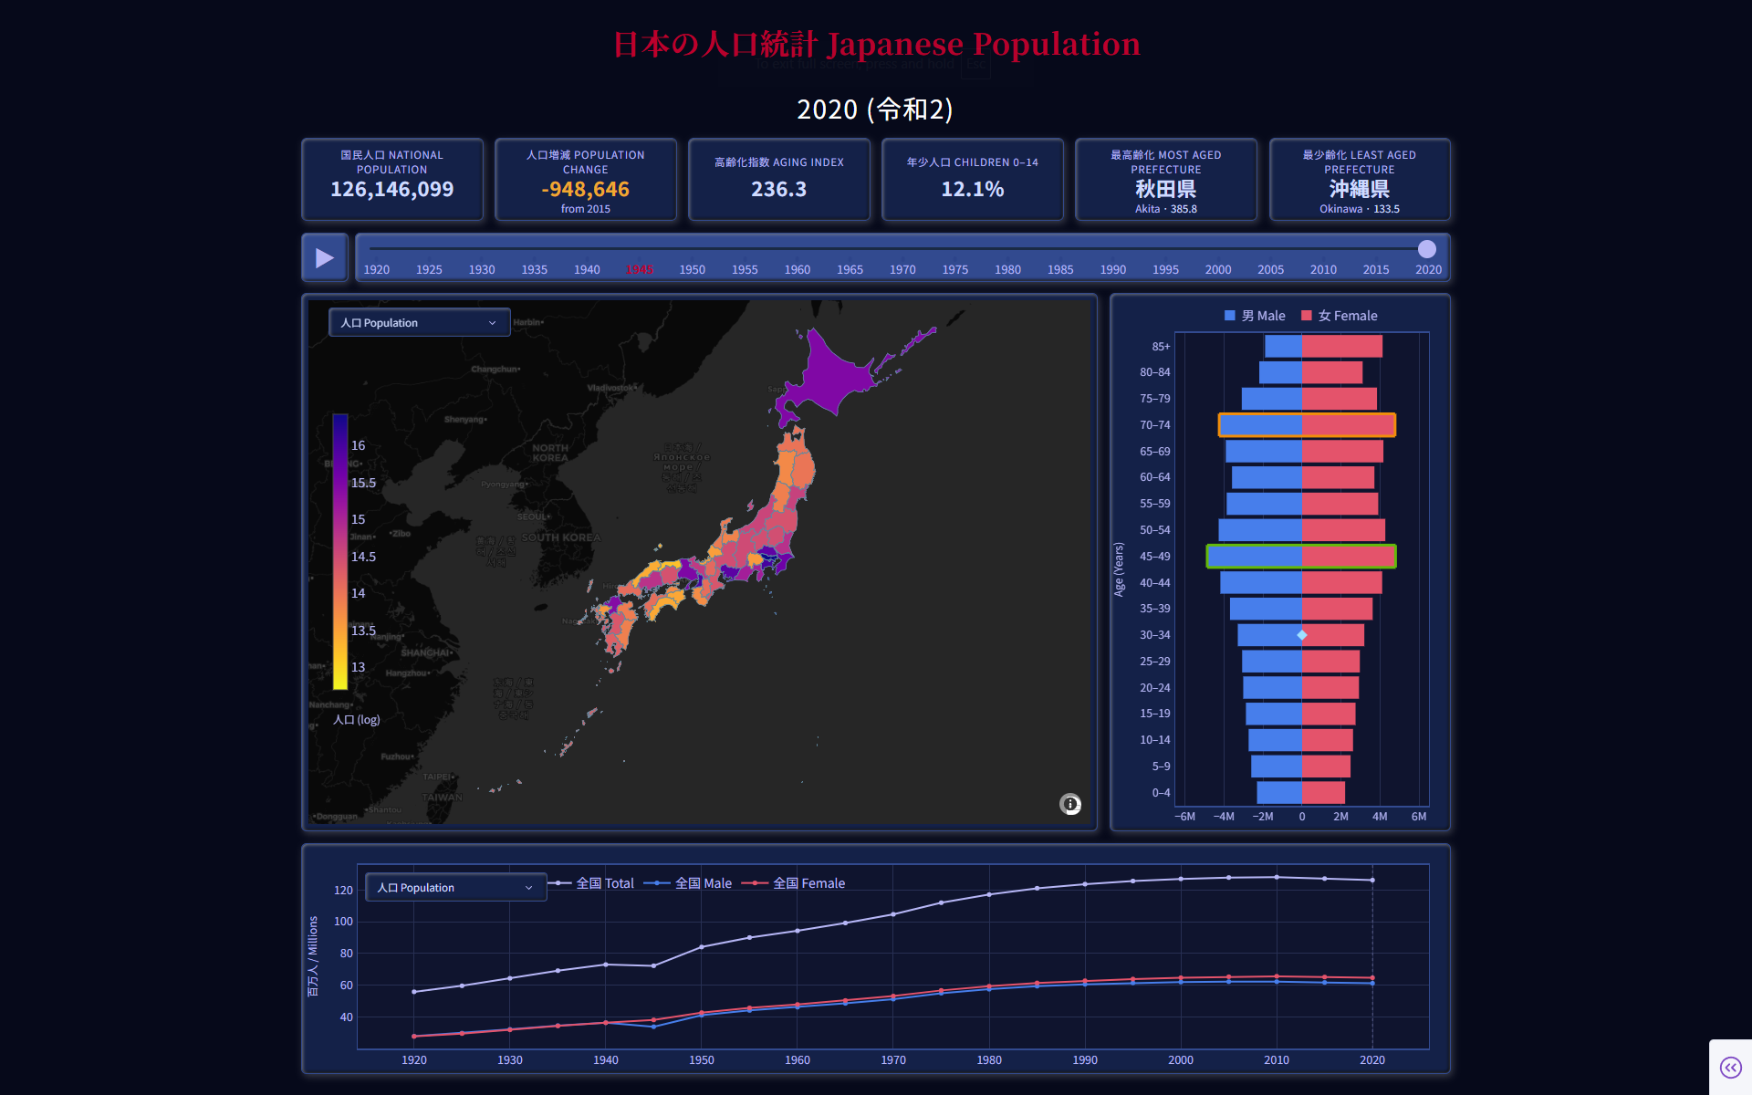Collapse the panel using the double-chevron icon
The image size is (1752, 1095).
click(1731, 1066)
